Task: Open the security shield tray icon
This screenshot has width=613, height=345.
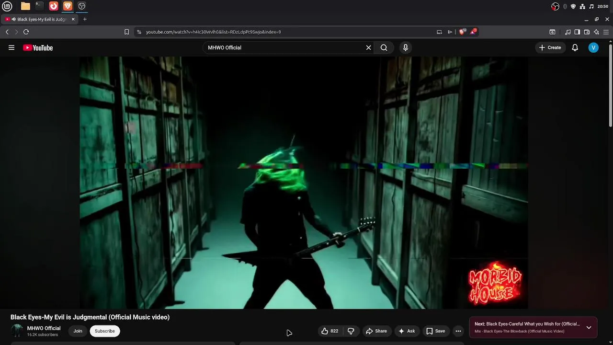Action: pos(573,6)
